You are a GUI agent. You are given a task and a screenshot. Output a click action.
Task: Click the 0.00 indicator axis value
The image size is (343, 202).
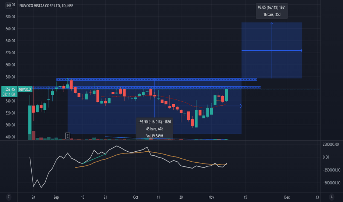326,157
